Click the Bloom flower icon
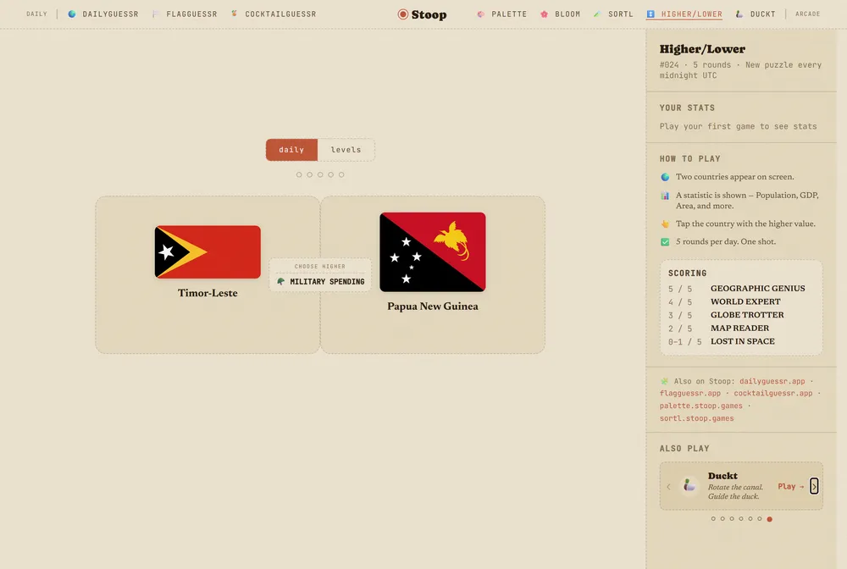Image resolution: width=847 pixels, height=569 pixels. pyautogui.click(x=544, y=14)
